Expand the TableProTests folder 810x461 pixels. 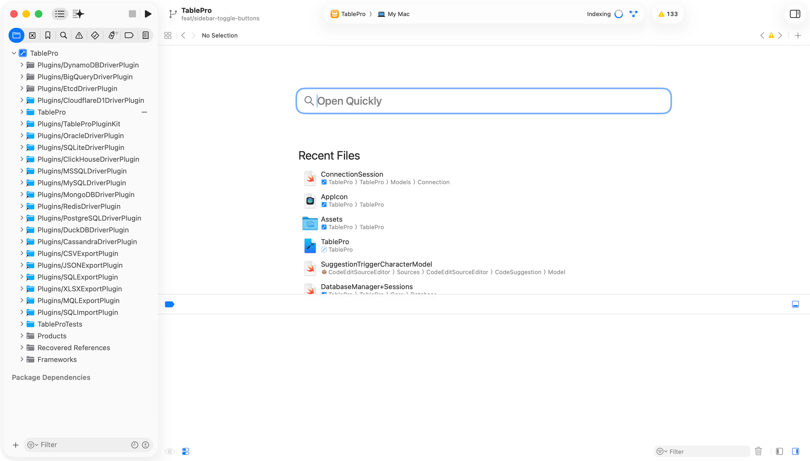[21, 324]
